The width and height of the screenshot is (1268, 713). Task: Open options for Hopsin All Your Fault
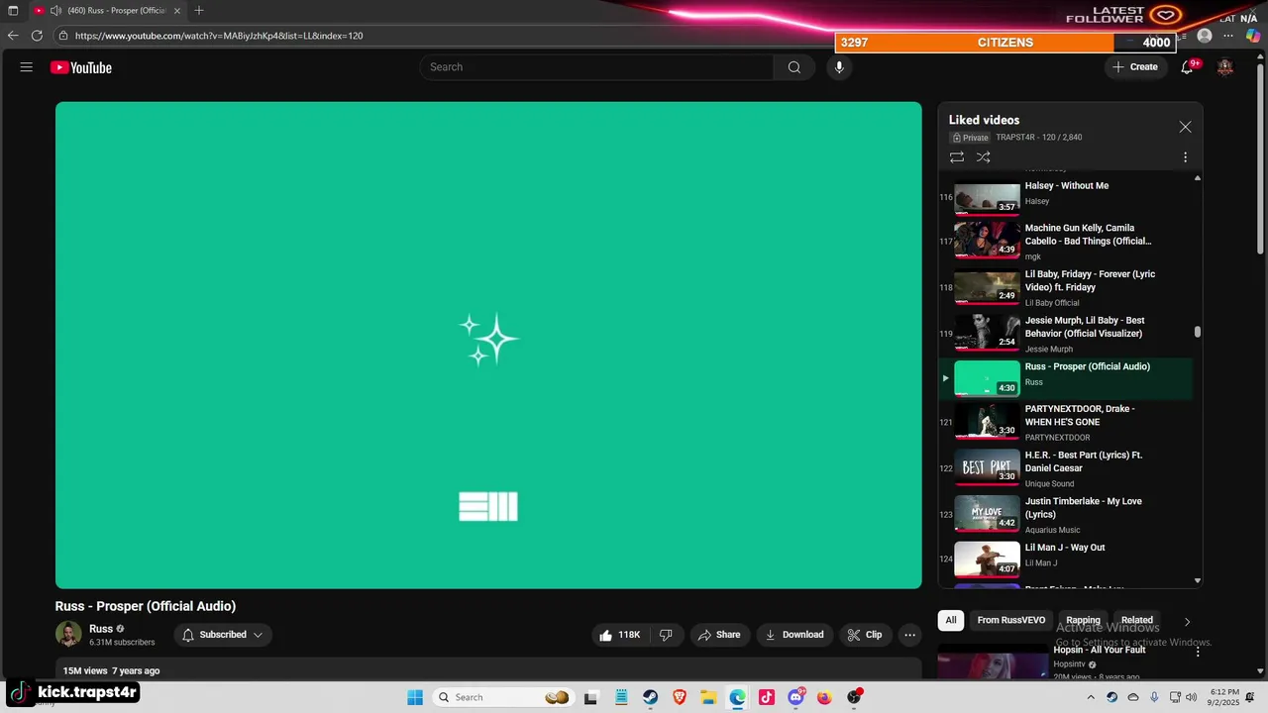1198,653
